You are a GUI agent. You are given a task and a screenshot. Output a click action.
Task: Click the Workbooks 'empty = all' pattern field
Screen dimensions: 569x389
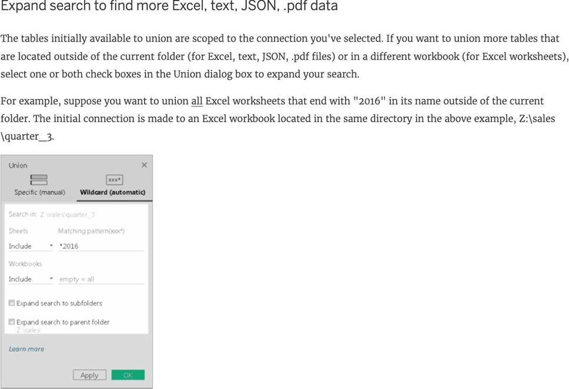point(100,279)
